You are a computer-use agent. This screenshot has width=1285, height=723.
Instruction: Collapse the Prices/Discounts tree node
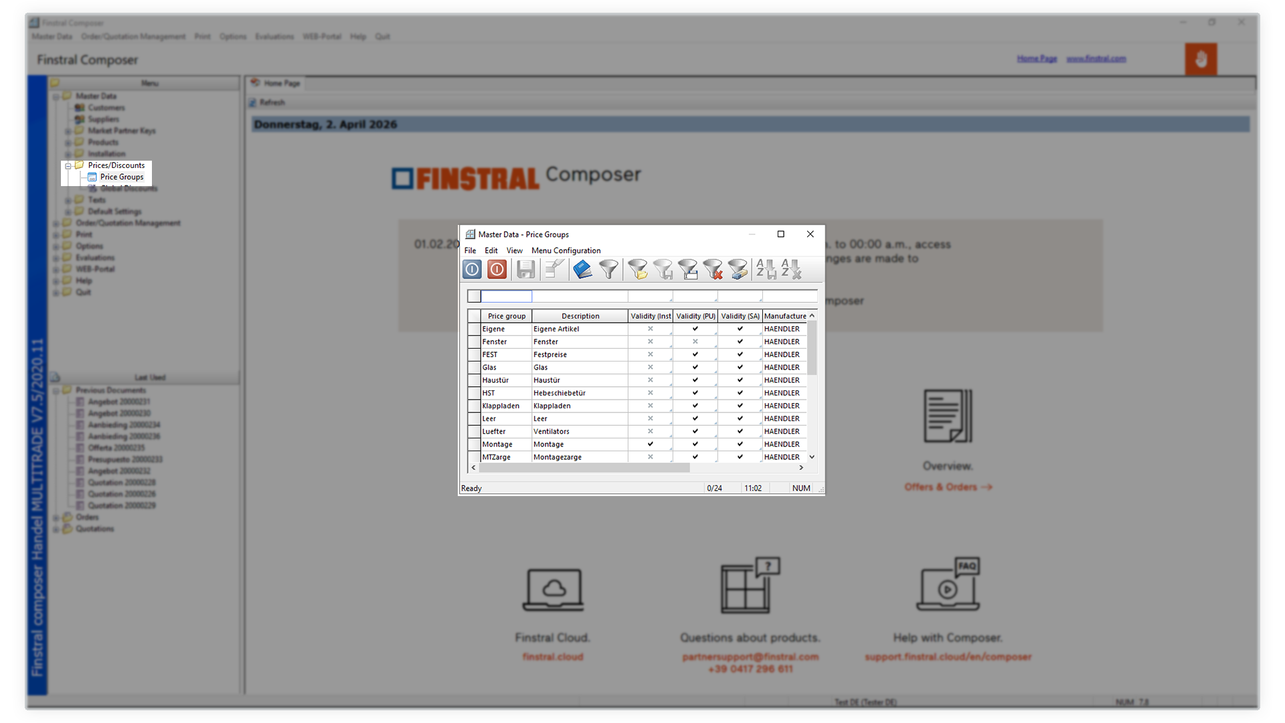[x=68, y=165]
